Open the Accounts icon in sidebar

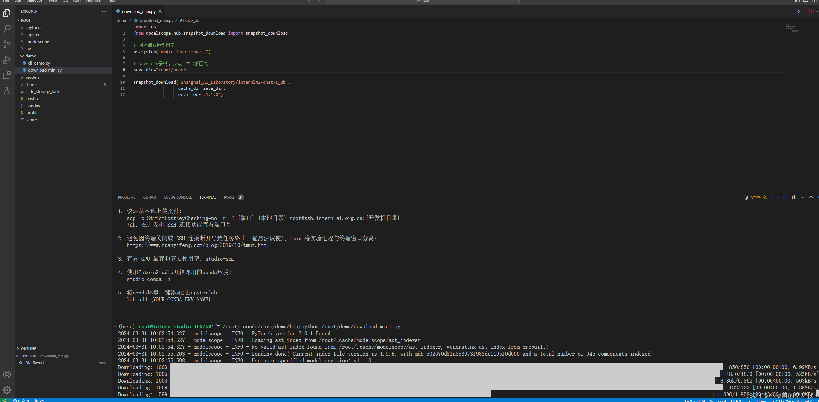(x=6, y=375)
